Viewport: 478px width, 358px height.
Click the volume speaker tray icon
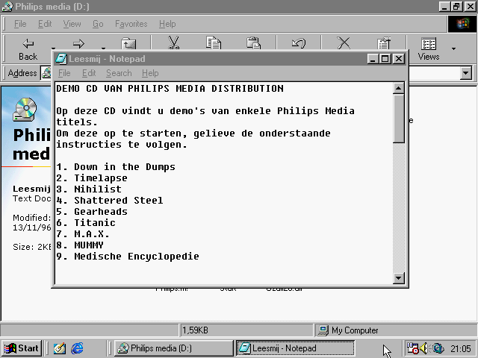point(424,348)
